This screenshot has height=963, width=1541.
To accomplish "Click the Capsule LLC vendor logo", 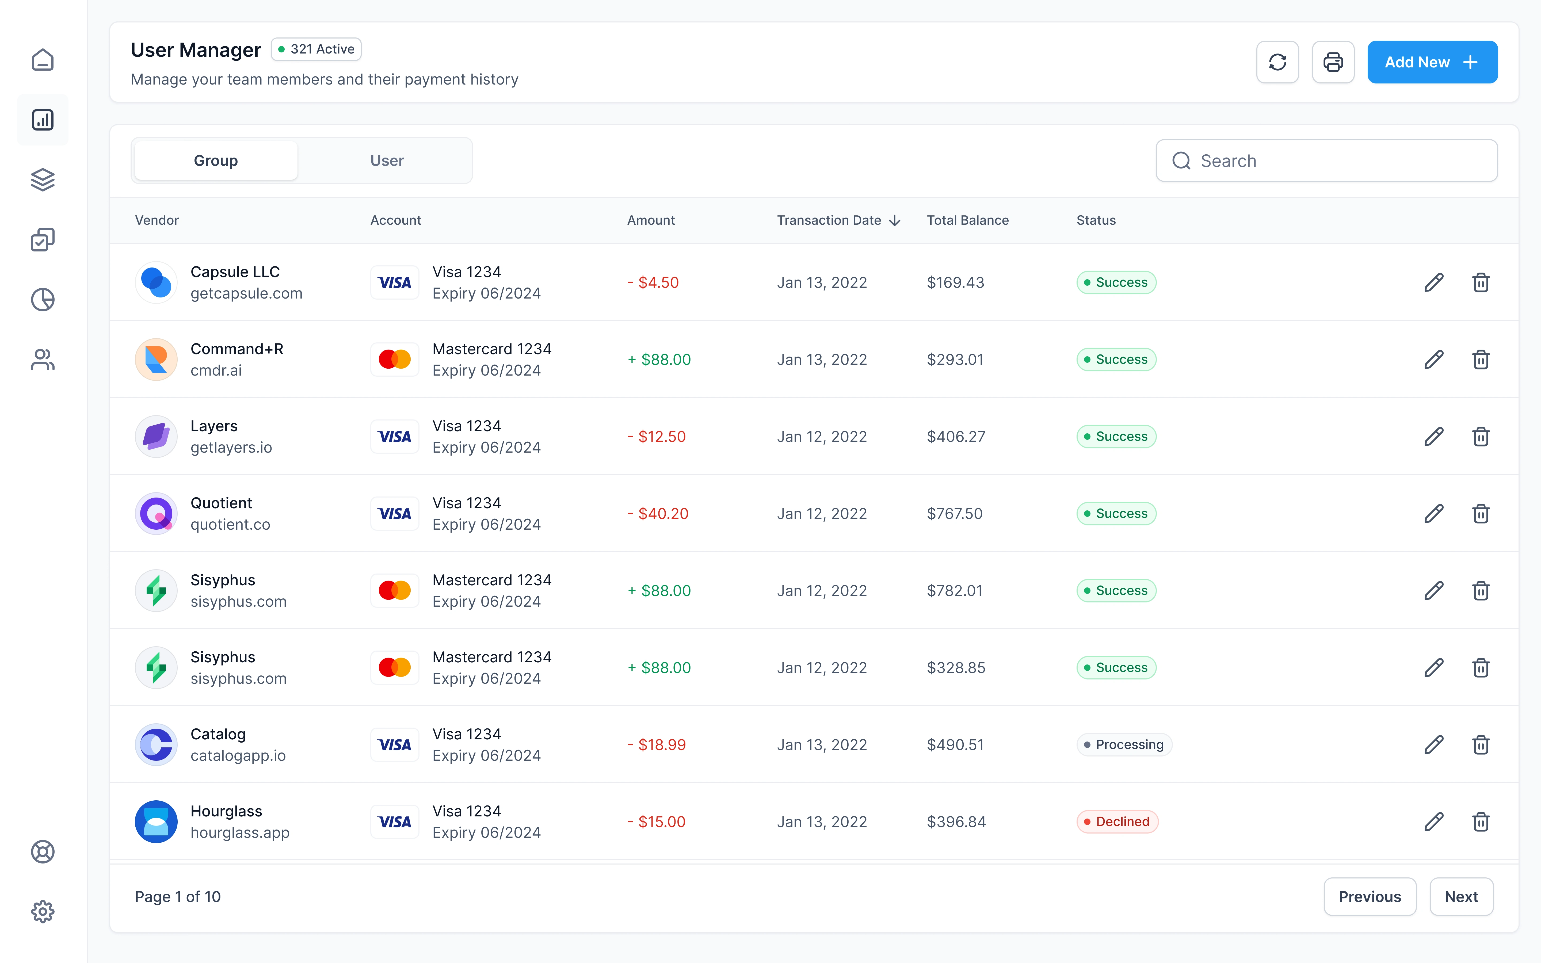I will (156, 282).
